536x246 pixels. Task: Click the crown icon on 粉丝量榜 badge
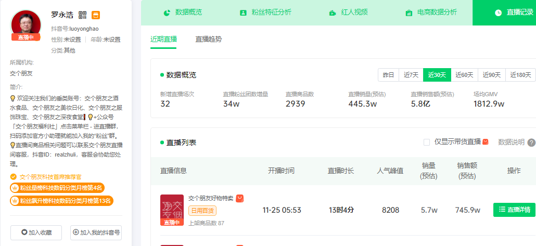(15, 188)
